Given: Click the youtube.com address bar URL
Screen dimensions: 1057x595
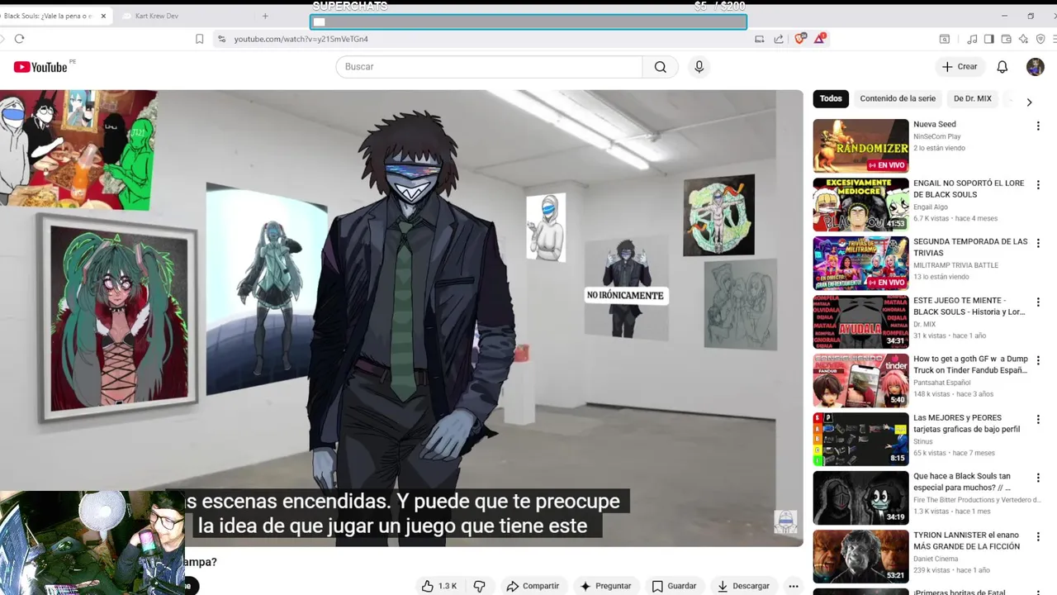Looking at the screenshot, I should [301, 39].
